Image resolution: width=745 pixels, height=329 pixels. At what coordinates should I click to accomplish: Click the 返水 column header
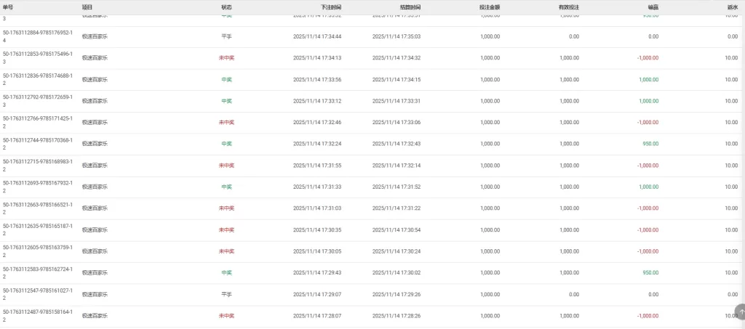coord(732,7)
